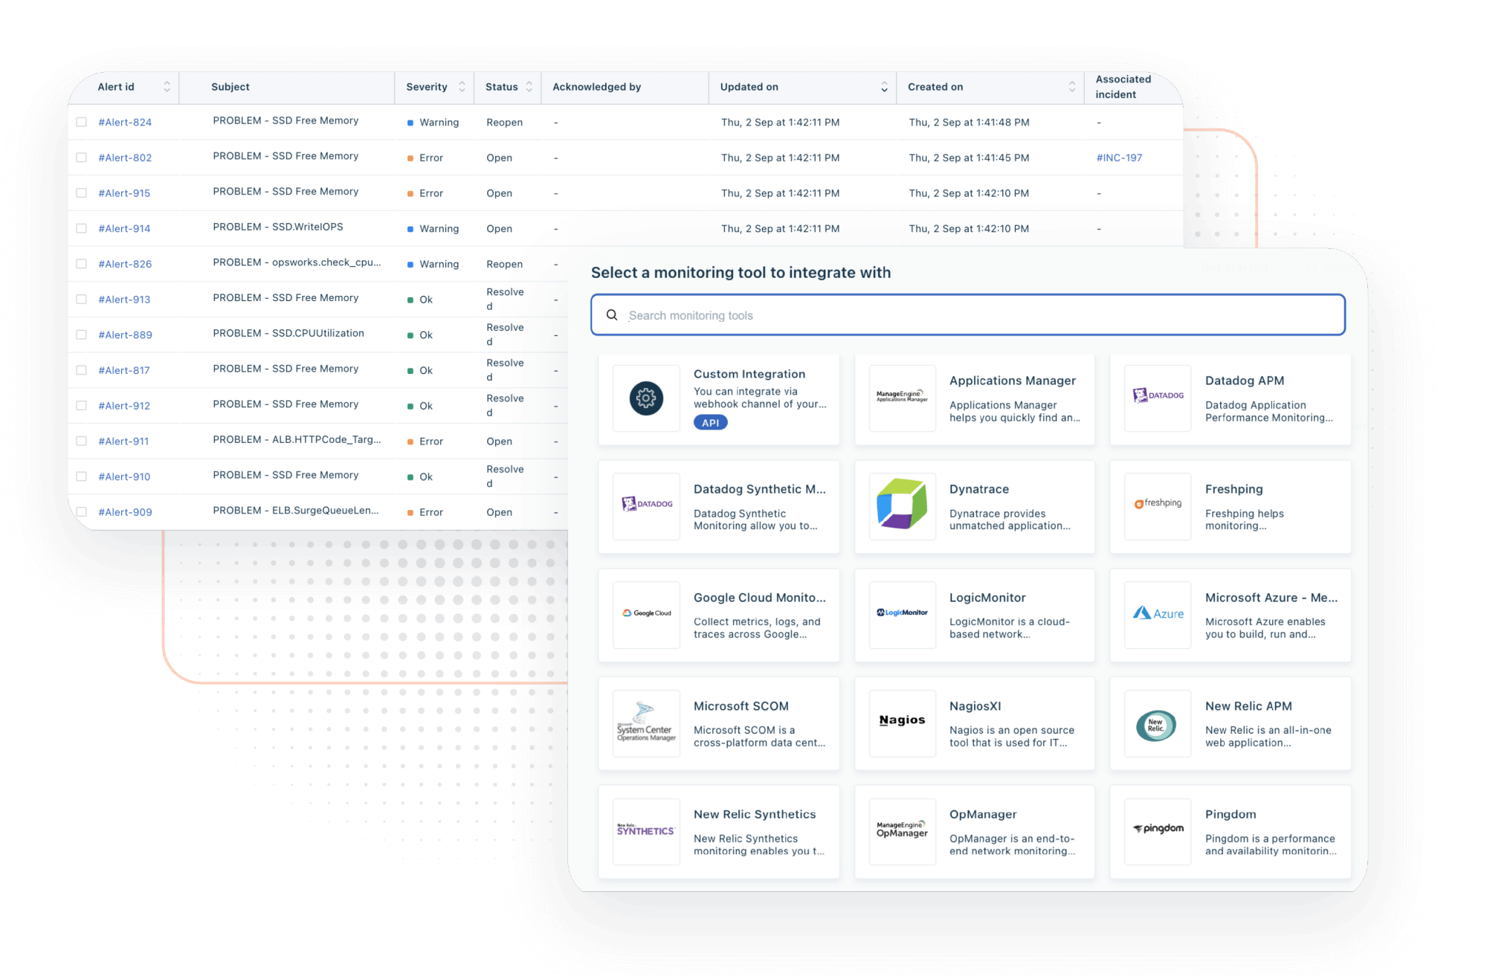The image size is (1487, 976).
Task: Click subject PROBLEM - opsworks.check_cpu...
Action: click(x=297, y=262)
